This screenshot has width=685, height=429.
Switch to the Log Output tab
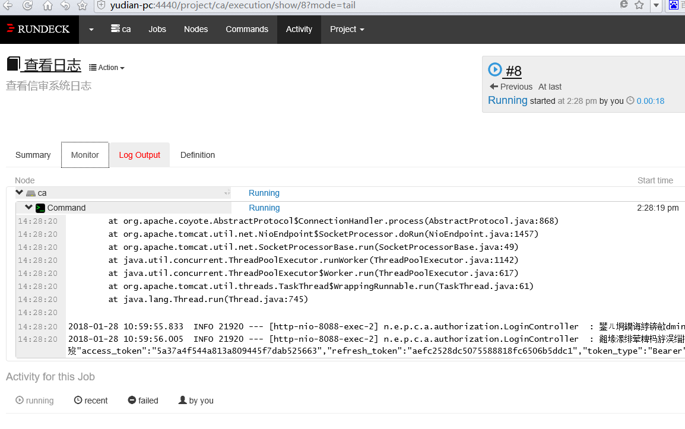pos(139,155)
